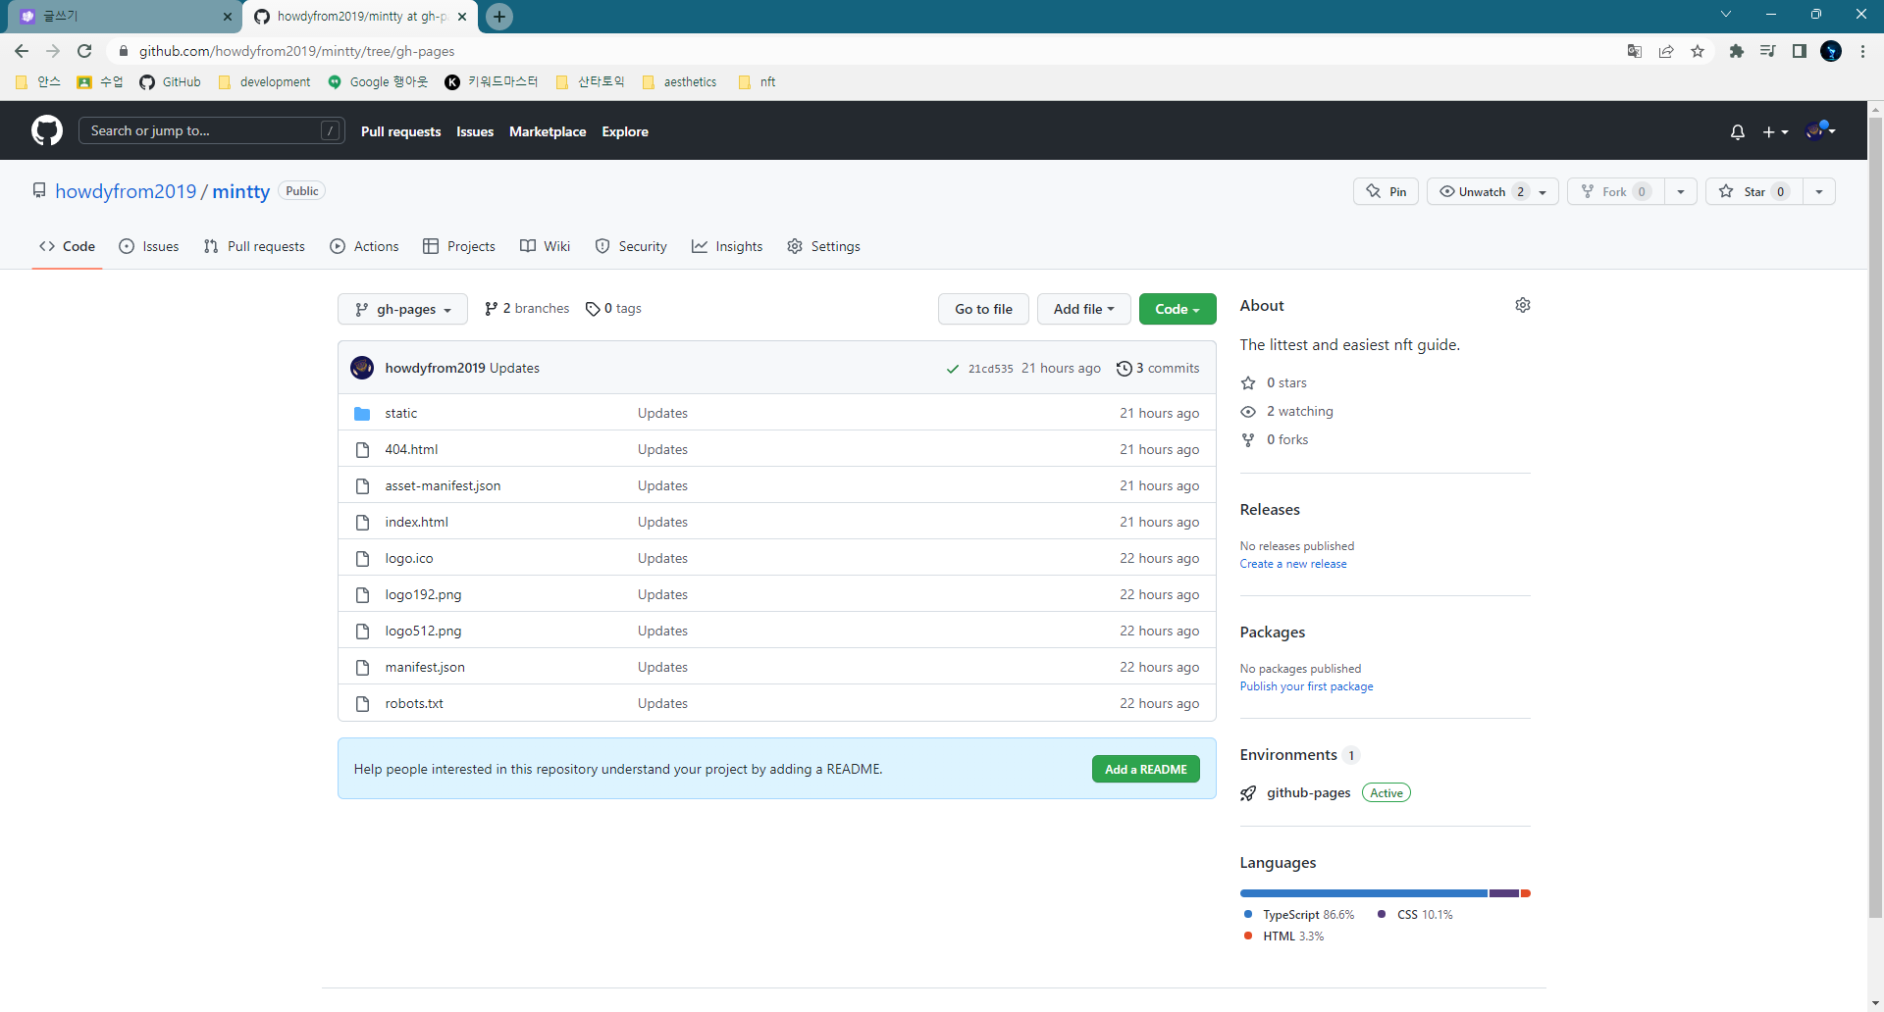This screenshot has width=1884, height=1012.
Task: Open the Wiki tab
Action: [545, 246]
